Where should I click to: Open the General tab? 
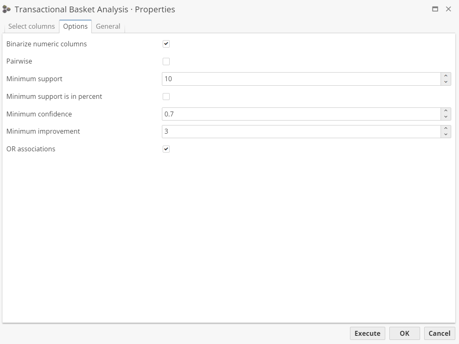pyautogui.click(x=108, y=26)
